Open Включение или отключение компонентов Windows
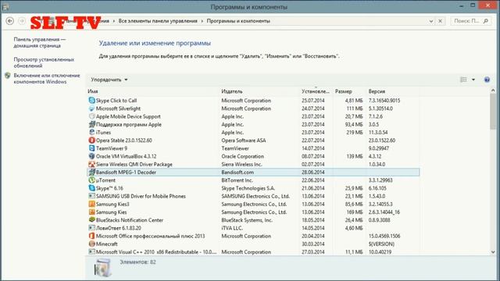Viewport: 500px width, 281px height. pyautogui.click(x=47, y=78)
